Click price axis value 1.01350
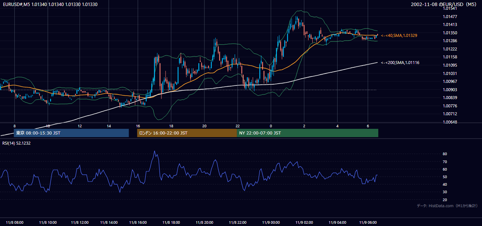Viewport: 482px width, 226px height. (450, 33)
